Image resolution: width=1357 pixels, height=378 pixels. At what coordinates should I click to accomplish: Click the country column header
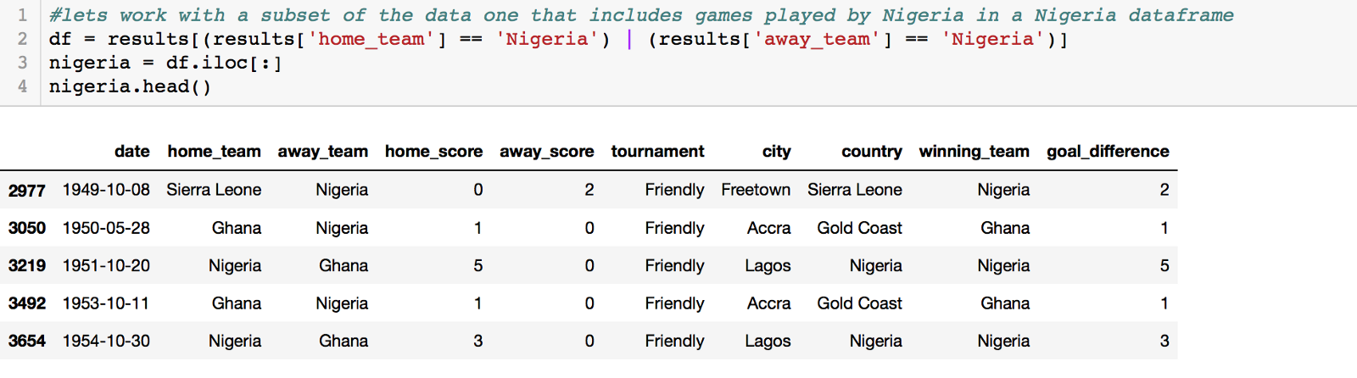871,152
